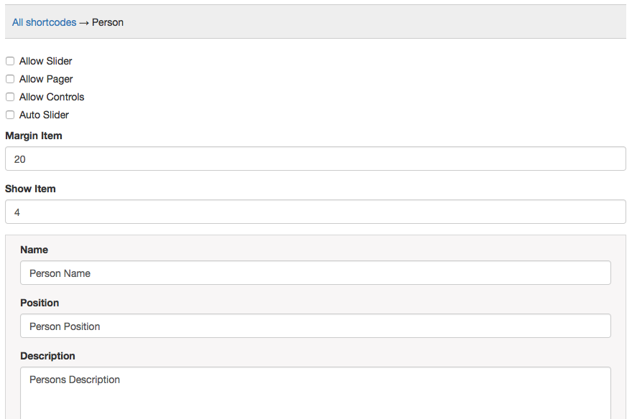Click the 'Person' breadcrumb text
This screenshot has width=632, height=419.
click(x=108, y=22)
